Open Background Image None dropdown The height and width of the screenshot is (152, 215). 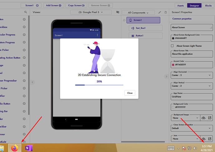[x=185, y=118]
